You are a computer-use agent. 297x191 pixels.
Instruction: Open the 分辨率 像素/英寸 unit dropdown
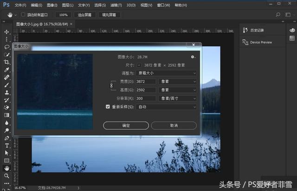point(177,98)
